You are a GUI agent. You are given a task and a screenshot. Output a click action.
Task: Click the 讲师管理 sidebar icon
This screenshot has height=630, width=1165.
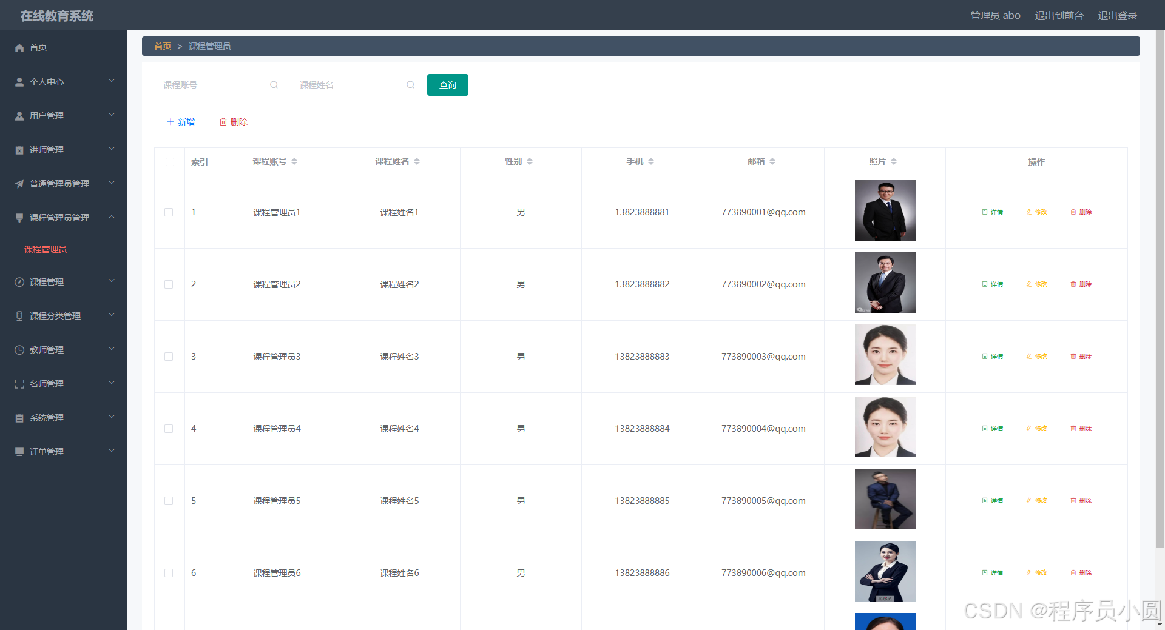pyautogui.click(x=19, y=150)
